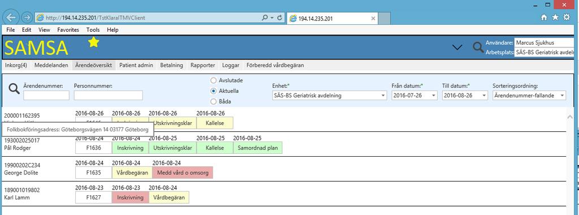Screen dimensions: 579x215
Task: Open case F1636 box
Action: (93, 148)
